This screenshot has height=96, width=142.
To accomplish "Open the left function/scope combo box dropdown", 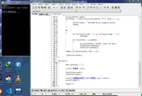I will click(75, 11).
